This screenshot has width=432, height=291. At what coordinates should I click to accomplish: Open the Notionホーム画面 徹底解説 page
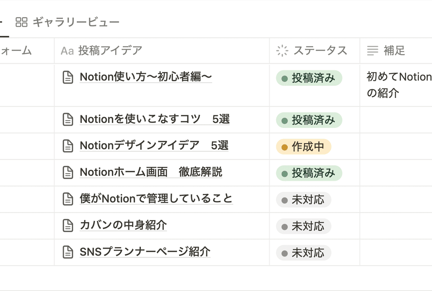[151, 172]
